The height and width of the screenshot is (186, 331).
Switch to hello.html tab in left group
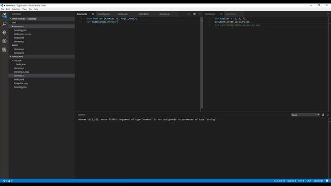pyautogui.click(x=144, y=14)
